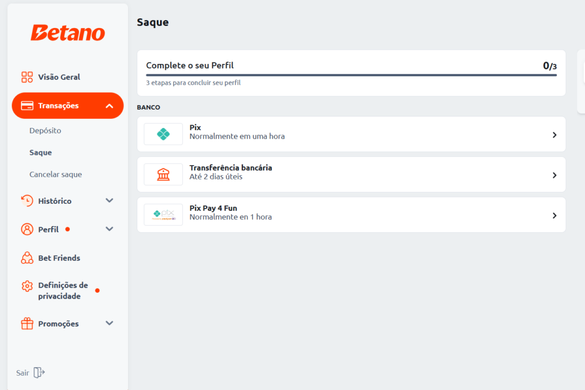The height and width of the screenshot is (390, 585).
Task: Click the Complete o seu Perfil progress bar
Action: click(351, 75)
